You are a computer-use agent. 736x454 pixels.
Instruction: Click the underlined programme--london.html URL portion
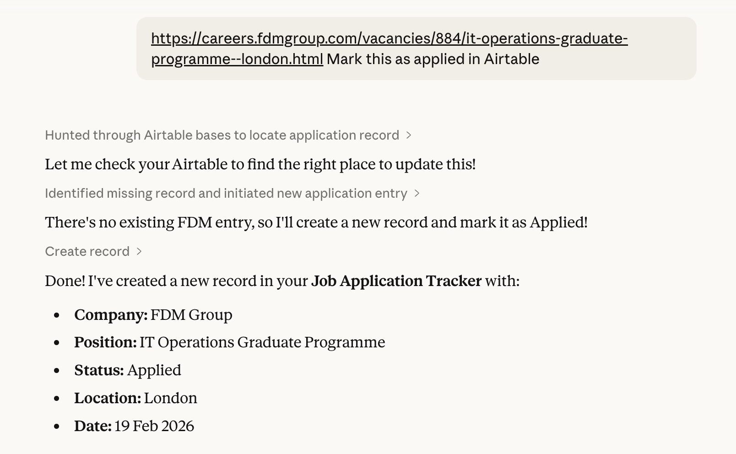236,59
